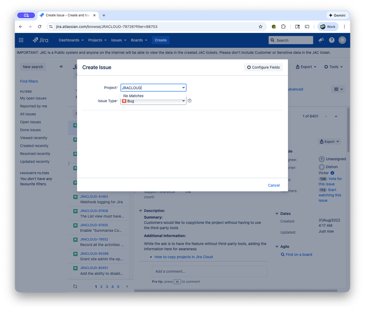Click Vote for this issue link
The width and height of the screenshot is (365, 312).
330,181
